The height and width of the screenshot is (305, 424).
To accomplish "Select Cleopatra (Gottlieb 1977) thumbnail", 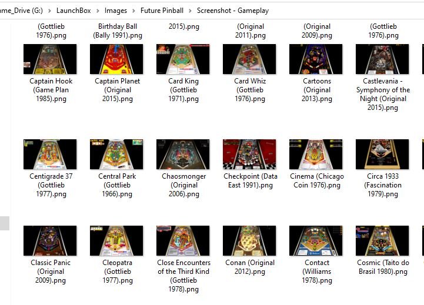I will (116, 241).
